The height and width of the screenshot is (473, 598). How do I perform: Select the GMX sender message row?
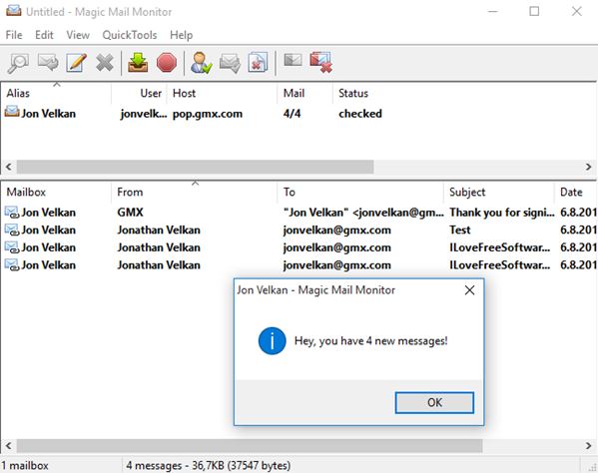299,213
